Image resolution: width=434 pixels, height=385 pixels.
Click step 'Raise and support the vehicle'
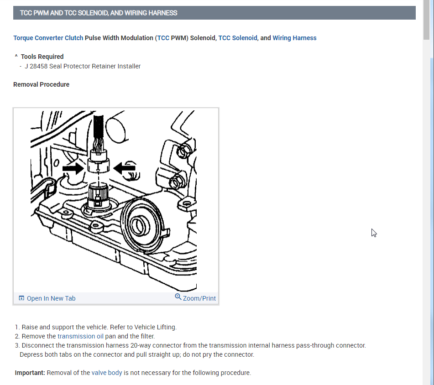tap(96, 327)
